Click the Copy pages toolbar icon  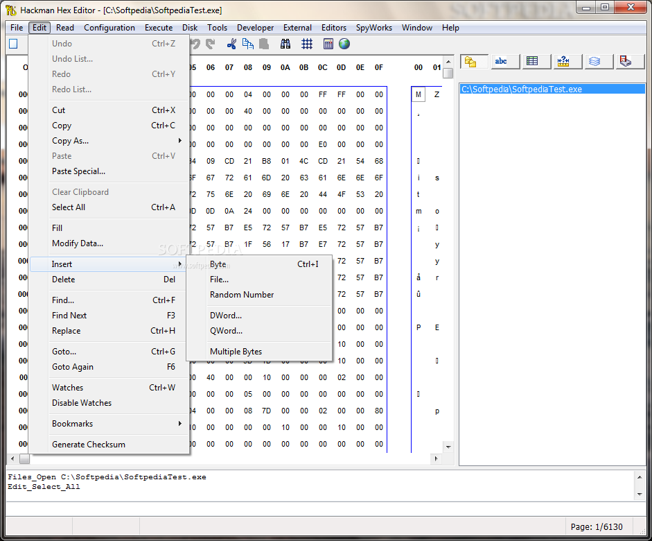[x=248, y=44]
